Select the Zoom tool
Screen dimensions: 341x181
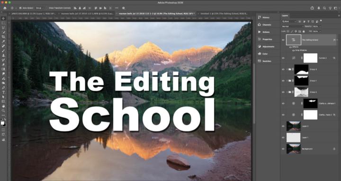pos(3,111)
